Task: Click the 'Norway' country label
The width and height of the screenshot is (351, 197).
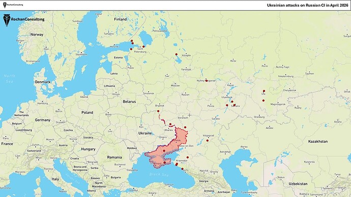Action: coord(37,35)
